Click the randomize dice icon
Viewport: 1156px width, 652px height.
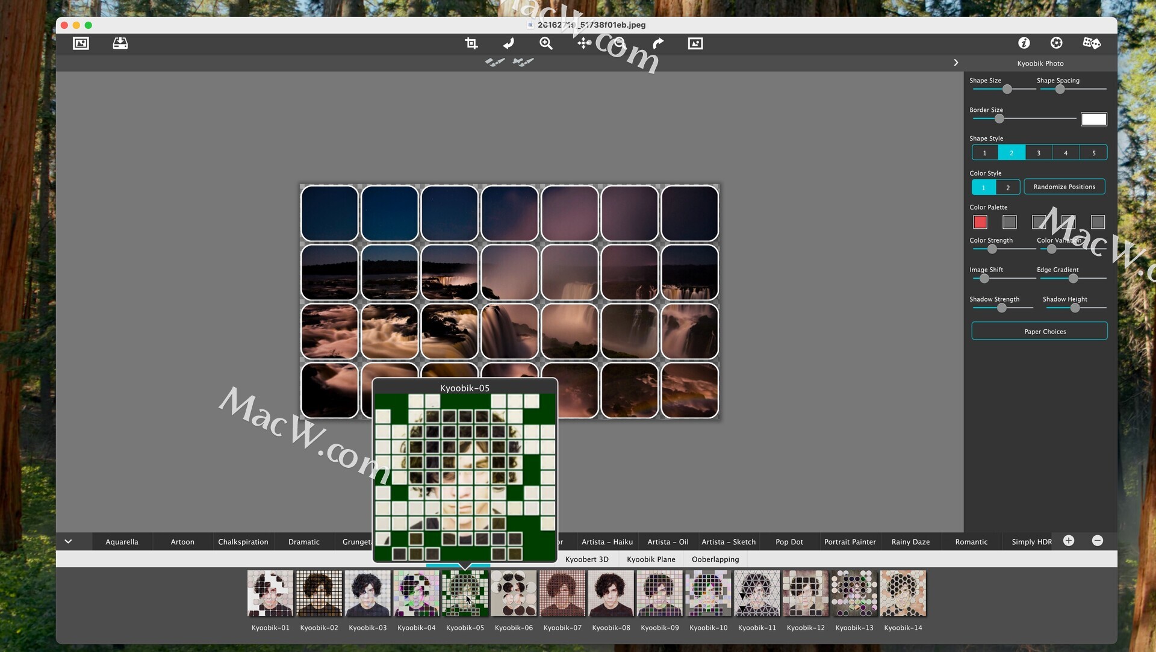pos(1092,43)
